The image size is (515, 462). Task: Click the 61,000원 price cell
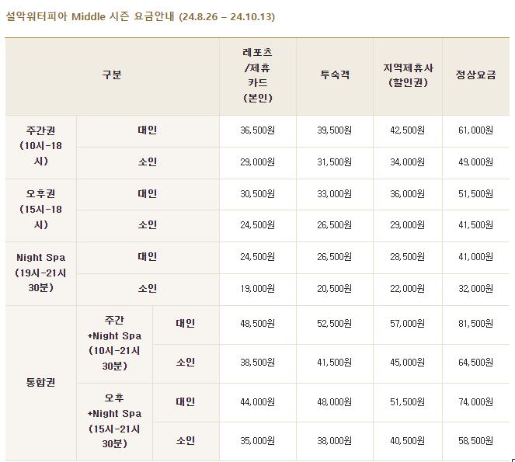pyautogui.click(x=475, y=130)
